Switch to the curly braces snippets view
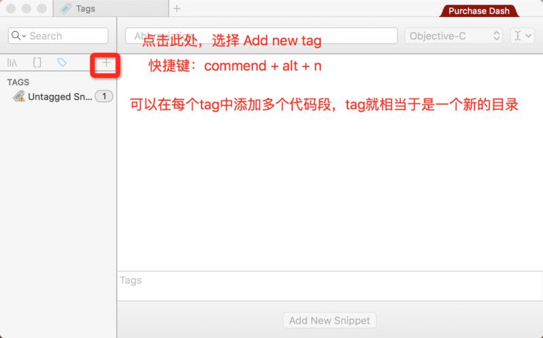The width and height of the screenshot is (543, 338). point(37,62)
